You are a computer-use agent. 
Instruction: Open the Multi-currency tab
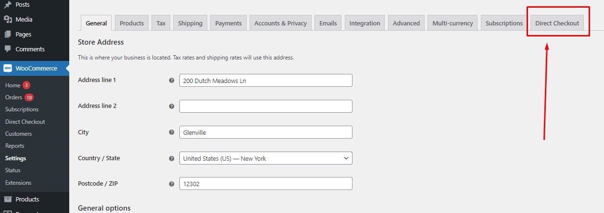coord(453,23)
